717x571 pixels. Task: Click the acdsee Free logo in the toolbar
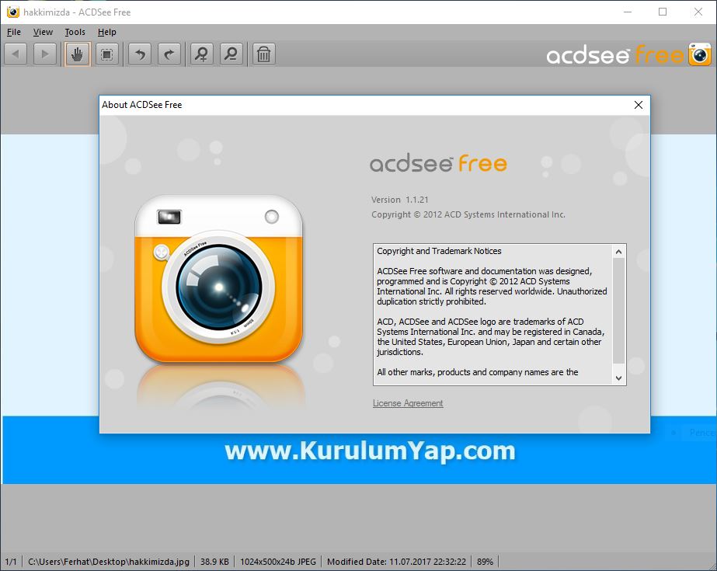pyautogui.click(x=628, y=55)
